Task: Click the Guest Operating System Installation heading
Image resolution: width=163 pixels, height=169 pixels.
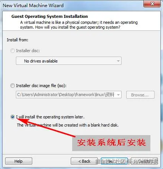Action: point(50,16)
